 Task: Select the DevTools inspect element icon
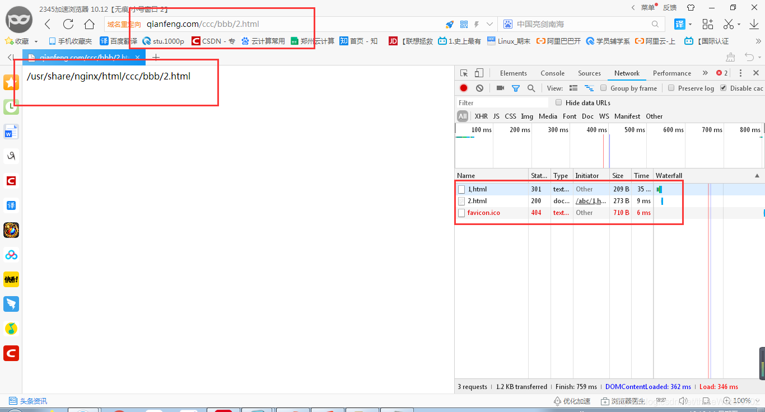464,73
